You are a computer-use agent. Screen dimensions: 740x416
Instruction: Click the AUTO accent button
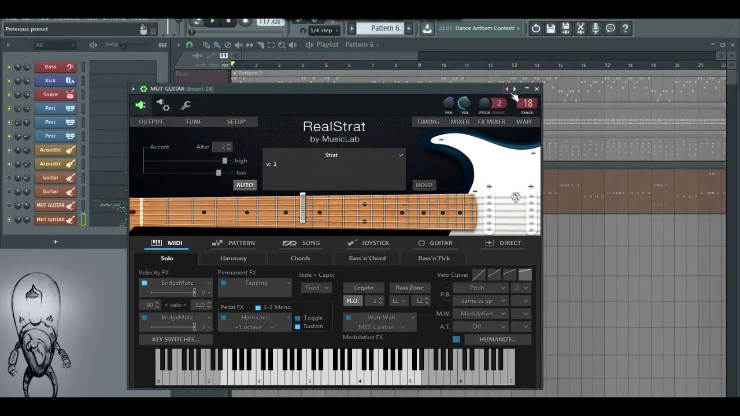(x=245, y=185)
